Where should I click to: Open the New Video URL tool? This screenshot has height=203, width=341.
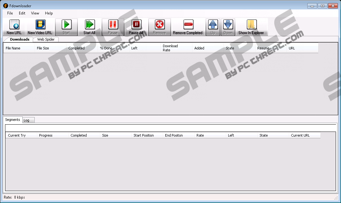point(40,27)
